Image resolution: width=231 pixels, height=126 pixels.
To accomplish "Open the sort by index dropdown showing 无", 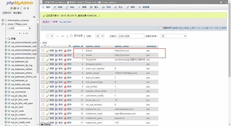I will (174, 36).
